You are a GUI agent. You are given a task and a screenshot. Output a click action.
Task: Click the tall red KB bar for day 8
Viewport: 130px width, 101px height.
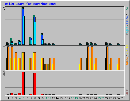35,84
